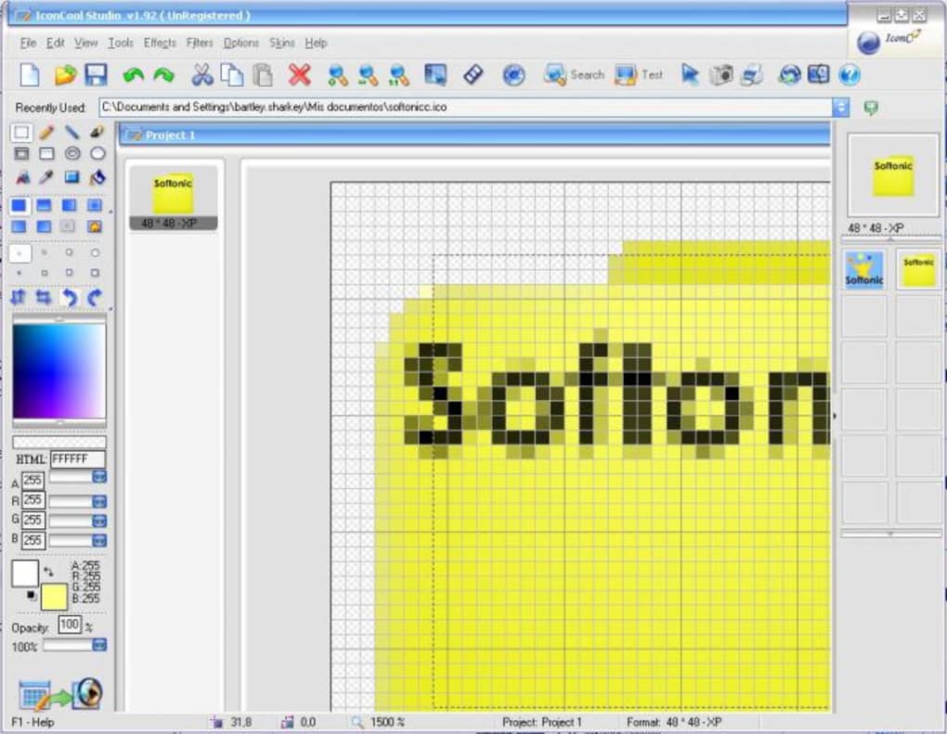Open Help with the question mark icon

(x=848, y=75)
